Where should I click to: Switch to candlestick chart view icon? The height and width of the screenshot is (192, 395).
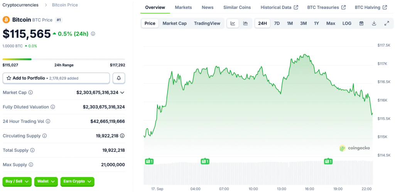tap(245, 23)
